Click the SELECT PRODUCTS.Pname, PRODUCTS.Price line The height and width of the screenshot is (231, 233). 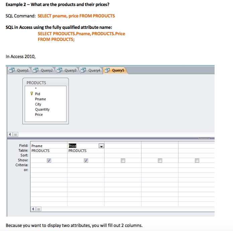click(x=81, y=34)
